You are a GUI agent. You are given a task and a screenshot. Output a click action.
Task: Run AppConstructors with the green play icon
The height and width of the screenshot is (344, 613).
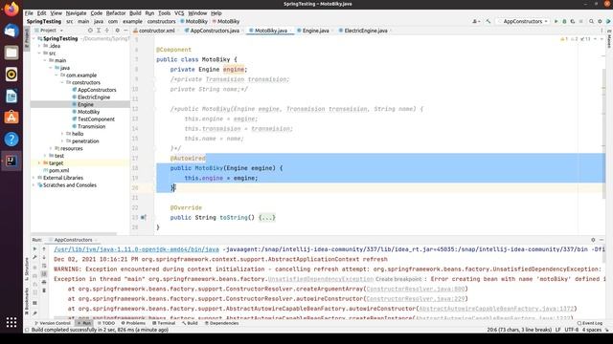tap(556, 21)
